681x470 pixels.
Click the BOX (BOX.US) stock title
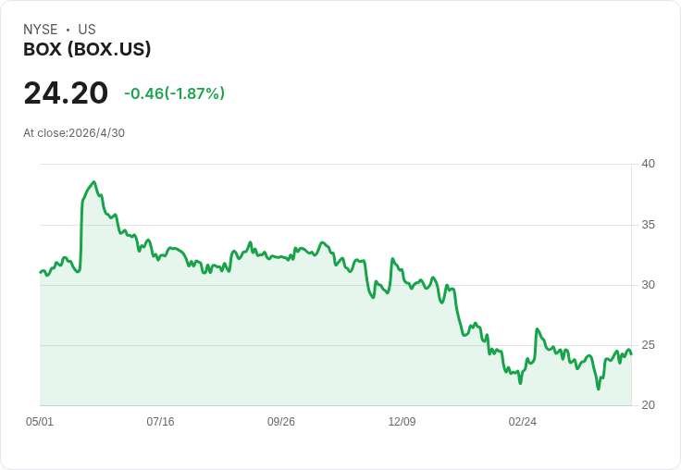(87, 49)
